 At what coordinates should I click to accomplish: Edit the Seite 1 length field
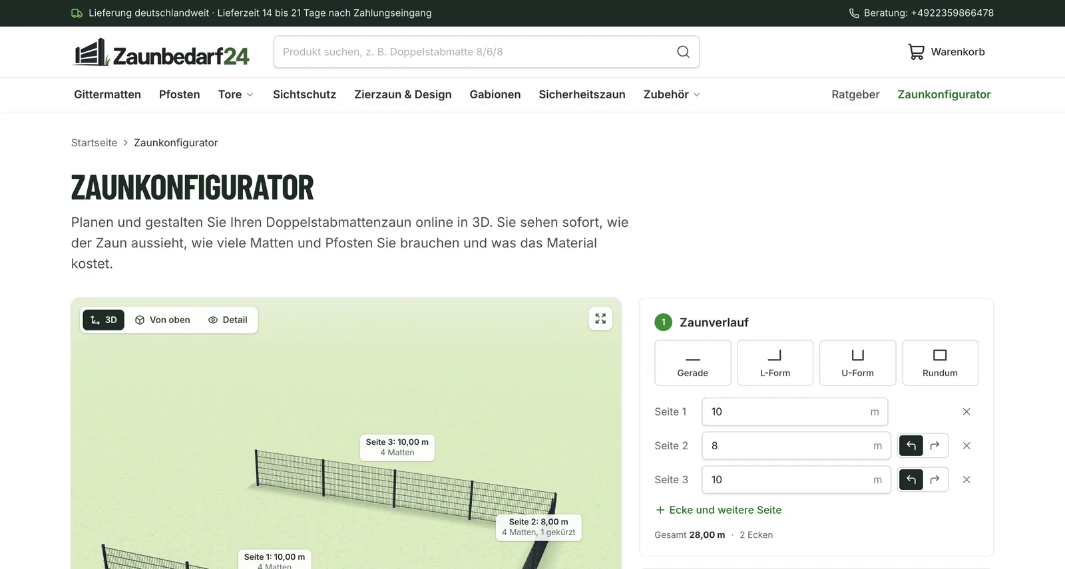coord(795,411)
